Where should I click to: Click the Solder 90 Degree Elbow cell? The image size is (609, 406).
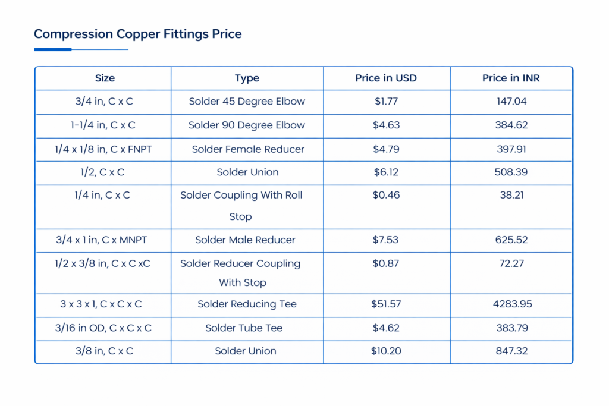(247, 125)
